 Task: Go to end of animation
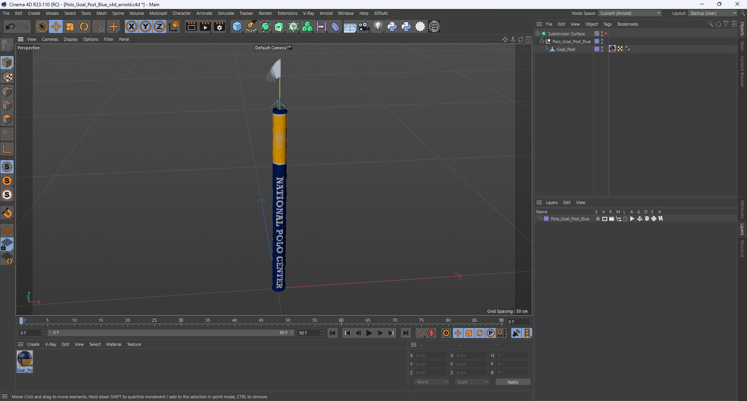405,333
